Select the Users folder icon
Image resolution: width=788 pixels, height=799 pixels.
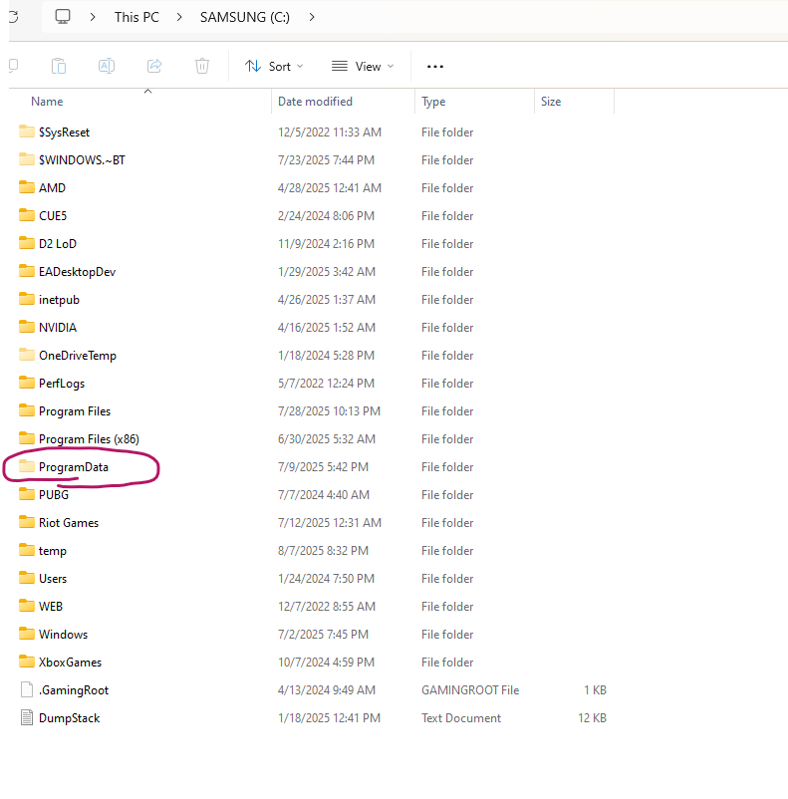coord(27,578)
